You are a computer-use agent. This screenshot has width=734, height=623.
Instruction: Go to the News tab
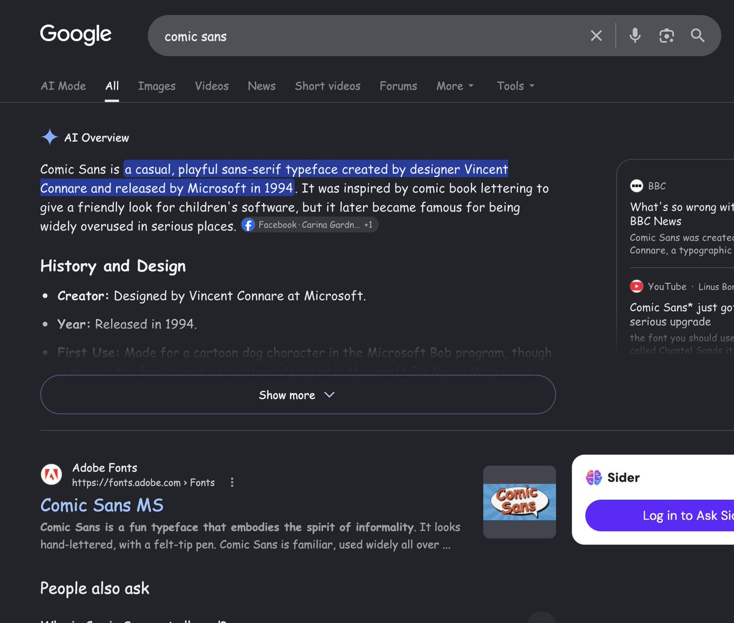(x=261, y=86)
